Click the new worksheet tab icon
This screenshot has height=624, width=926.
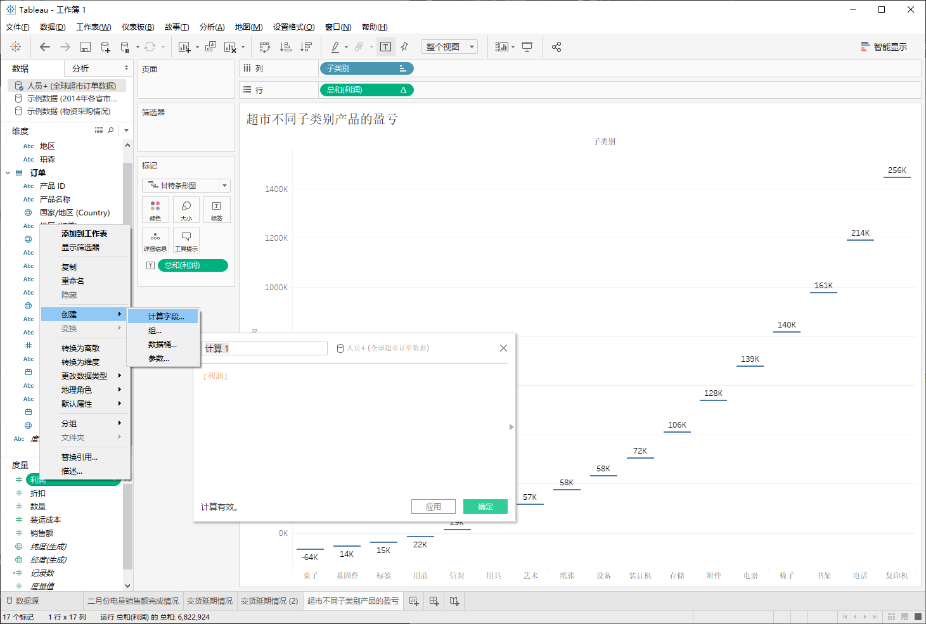point(414,601)
